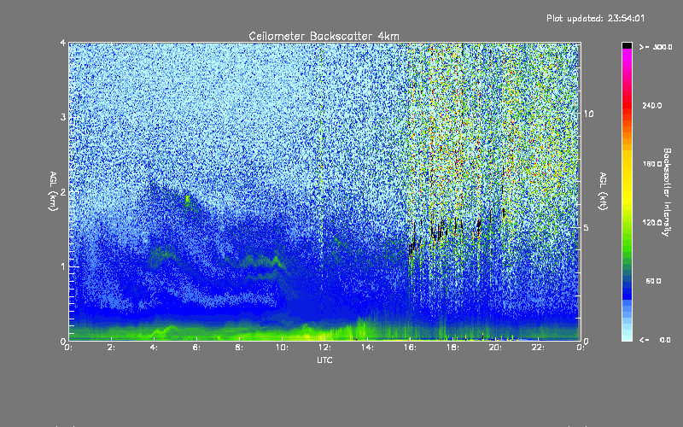The image size is (683, 427).
Task: Select the "14:" UTC tick label
Action: (366, 348)
